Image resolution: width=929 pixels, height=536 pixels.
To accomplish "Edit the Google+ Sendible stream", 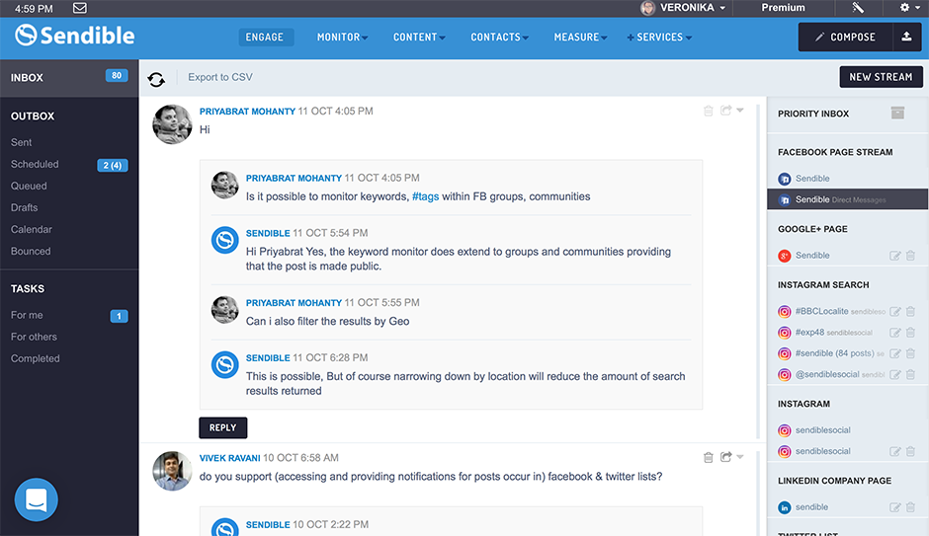I will click(x=894, y=256).
